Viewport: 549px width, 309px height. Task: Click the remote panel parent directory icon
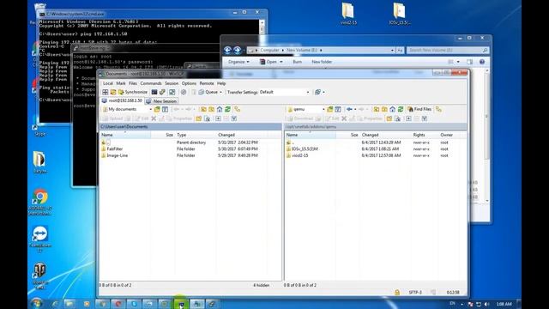point(377,109)
